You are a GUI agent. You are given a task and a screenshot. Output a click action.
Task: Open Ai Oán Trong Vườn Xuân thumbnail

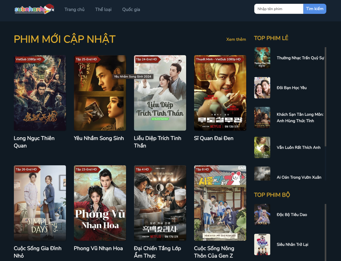pyautogui.click(x=262, y=174)
